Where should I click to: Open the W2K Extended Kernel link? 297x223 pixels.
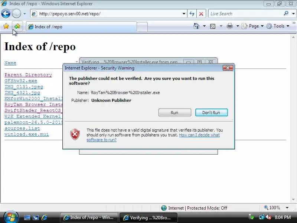click(x=33, y=116)
